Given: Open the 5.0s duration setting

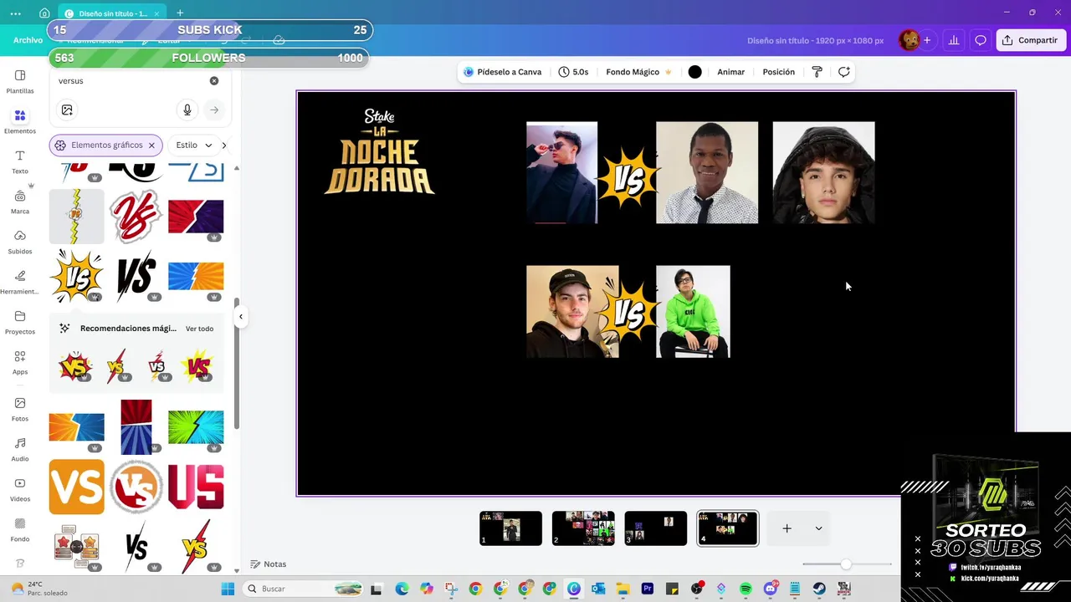Looking at the screenshot, I should 574,72.
